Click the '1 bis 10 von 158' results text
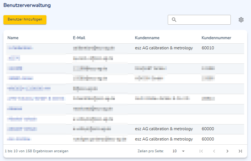Viewport: 251px width, 161px height. pyautogui.click(x=37, y=151)
